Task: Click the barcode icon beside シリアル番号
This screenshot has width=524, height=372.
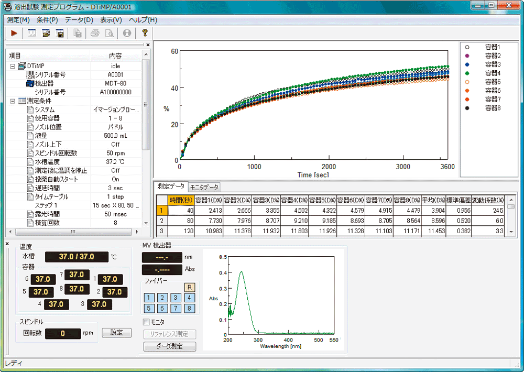Action: 30,74
